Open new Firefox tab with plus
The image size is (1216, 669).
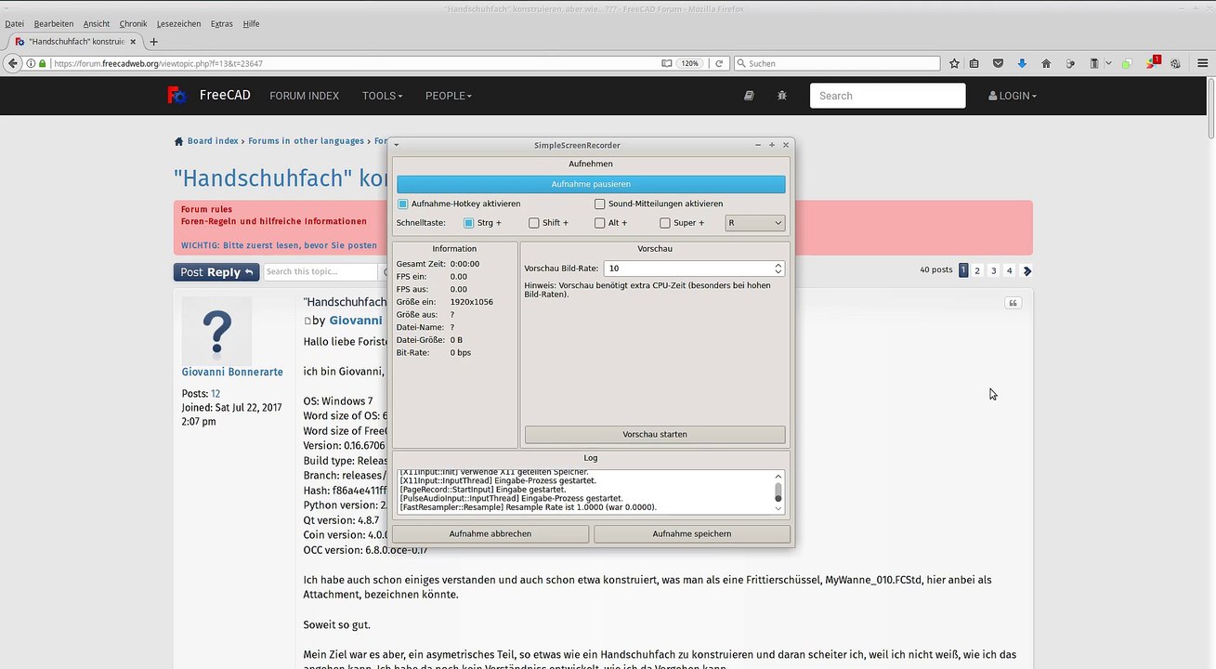[x=154, y=42]
